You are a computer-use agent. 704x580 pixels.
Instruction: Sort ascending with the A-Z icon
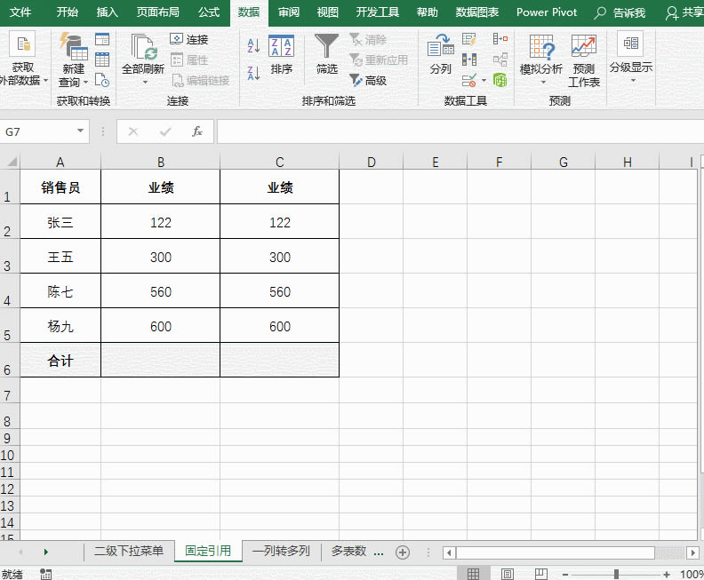[x=253, y=46]
